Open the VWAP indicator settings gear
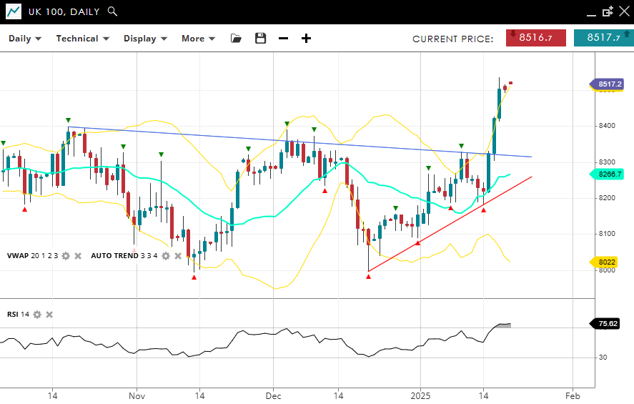The width and height of the screenshot is (634, 404). pyautogui.click(x=66, y=256)
